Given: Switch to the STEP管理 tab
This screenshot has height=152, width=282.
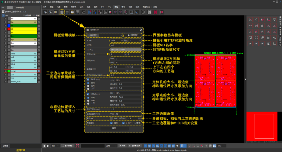Looking at the screenshot, I should click(x=20, y=8).
